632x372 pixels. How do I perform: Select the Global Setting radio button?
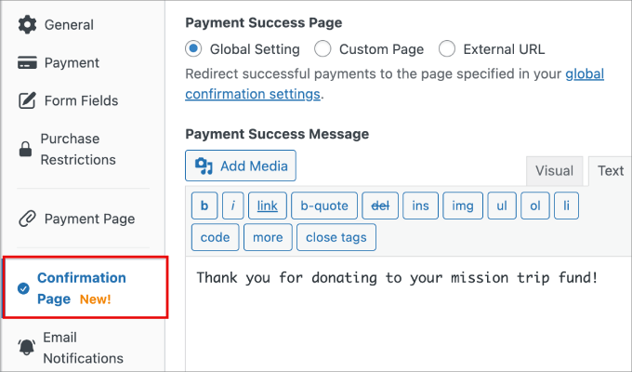pos(193,48)
